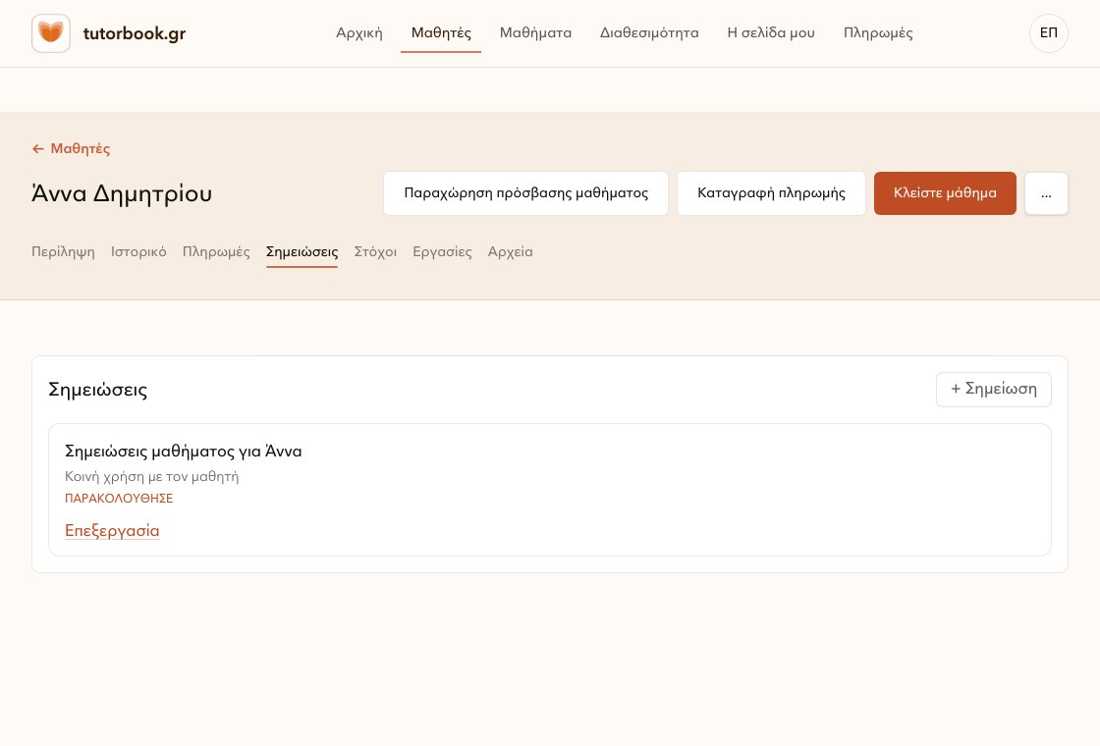Select Μαθήματα in the top navigation

tap(535, 33)
